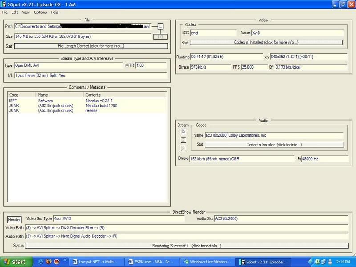Click the Render button

tap(14, 219)
